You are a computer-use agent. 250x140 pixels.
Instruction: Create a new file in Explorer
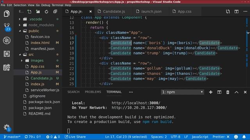pyautogui.click(x=29, y=12)
